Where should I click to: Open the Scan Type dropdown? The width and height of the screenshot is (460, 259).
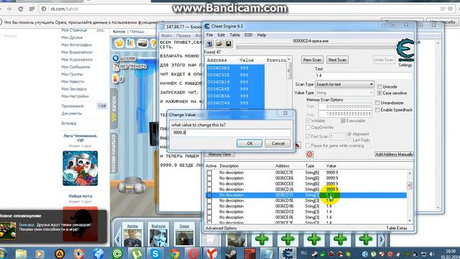click(x=344, y=84)
